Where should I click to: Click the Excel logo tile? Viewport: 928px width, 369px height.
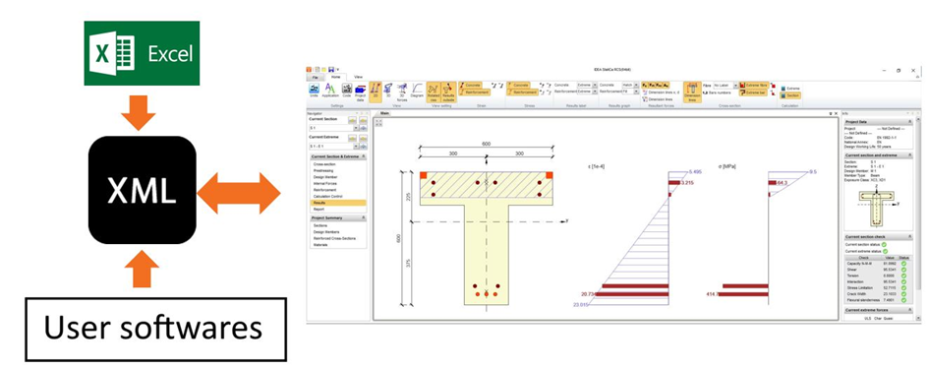pyautogui.click(x=142, y=53)
